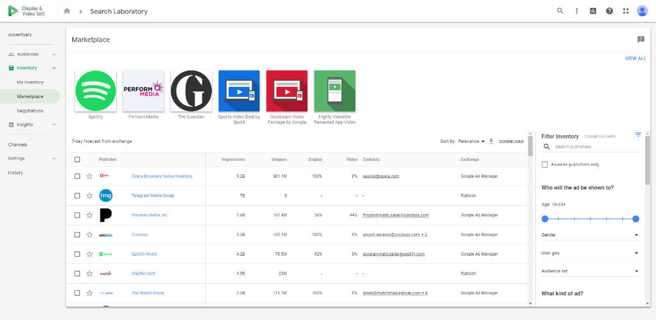This screenshot has width=656, height=320.
Task: Select Marketplace in sidebar
Action: [x=30, y=96]
